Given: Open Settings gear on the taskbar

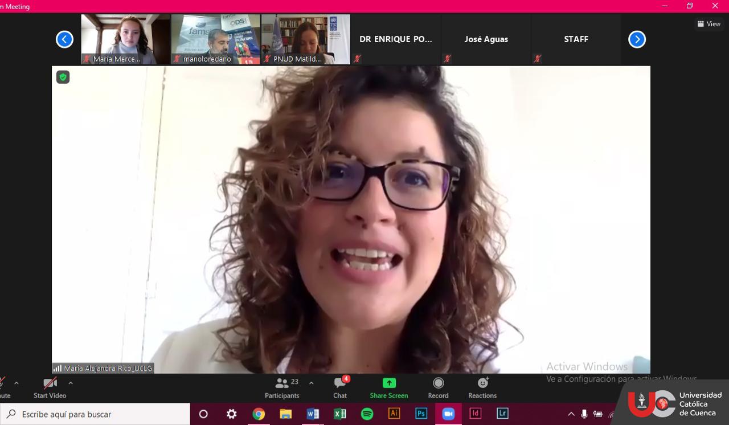Looking at the screenshot, I should pyautogui.click(x=231, y=414).
